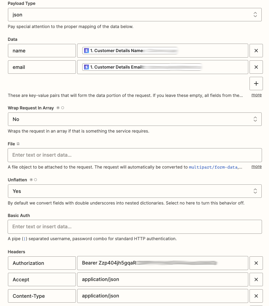Click the Authorization Bearer token value field

click(162, 263)
